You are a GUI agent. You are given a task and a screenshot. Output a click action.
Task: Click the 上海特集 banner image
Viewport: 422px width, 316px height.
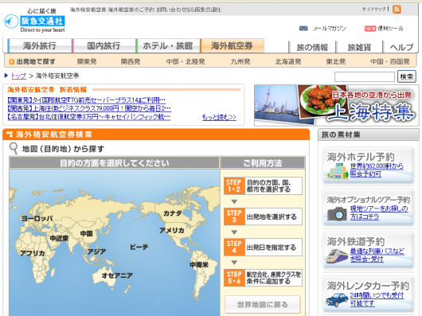click(337, 105)
